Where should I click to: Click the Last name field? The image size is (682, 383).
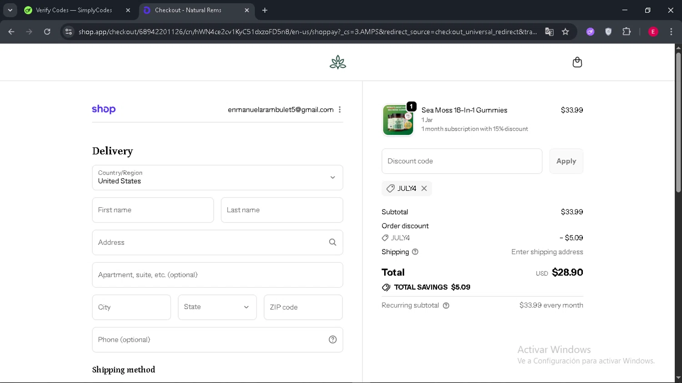pos(282,210)
